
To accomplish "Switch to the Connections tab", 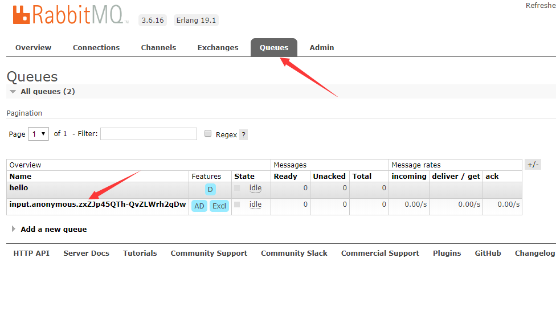I will coord(96,47).
